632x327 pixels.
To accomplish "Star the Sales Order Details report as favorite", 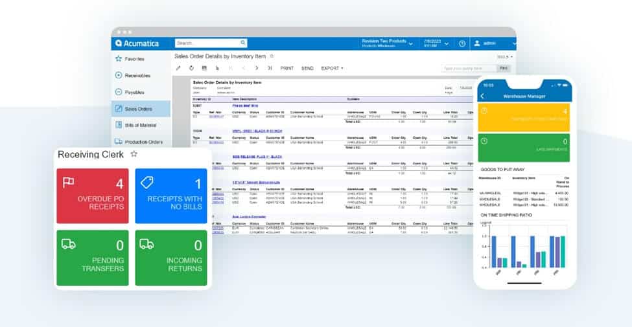I will [x=272, y=56].
